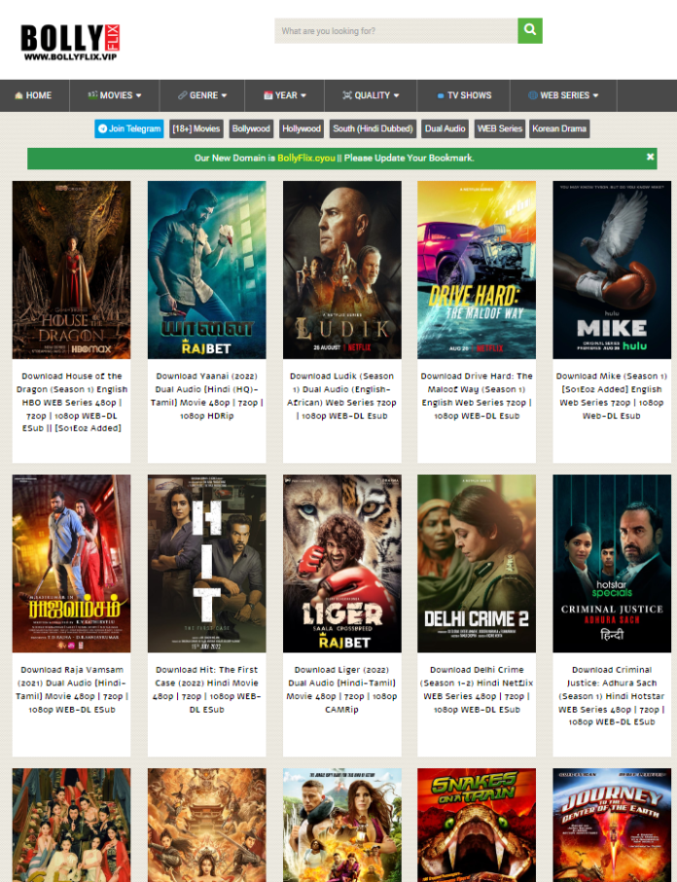Open Criminal Justice Adhura Sach poster

click(x=612, y=564)
